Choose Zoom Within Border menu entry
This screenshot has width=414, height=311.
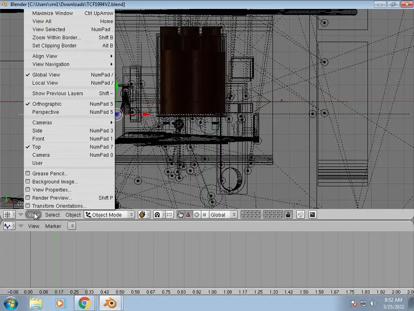[x=69, y=38]
